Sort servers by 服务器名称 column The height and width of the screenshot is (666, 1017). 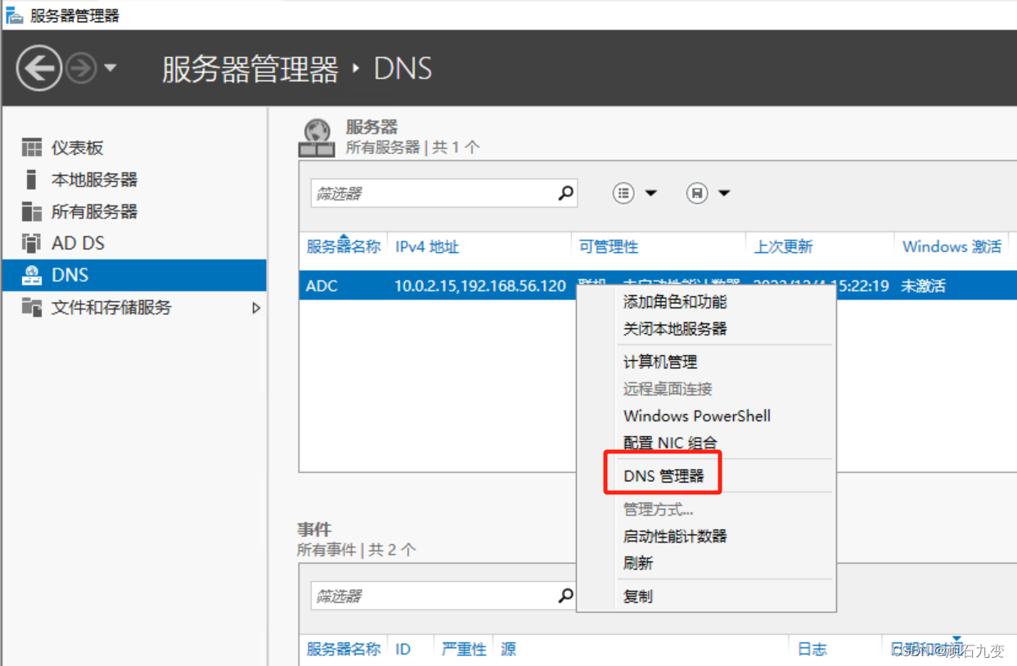[x=344, y=246]
